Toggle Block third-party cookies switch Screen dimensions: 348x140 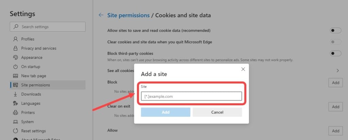335,53
